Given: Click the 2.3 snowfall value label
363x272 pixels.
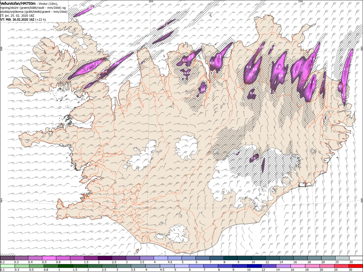Looking at the screenshot, I should 312,82.
